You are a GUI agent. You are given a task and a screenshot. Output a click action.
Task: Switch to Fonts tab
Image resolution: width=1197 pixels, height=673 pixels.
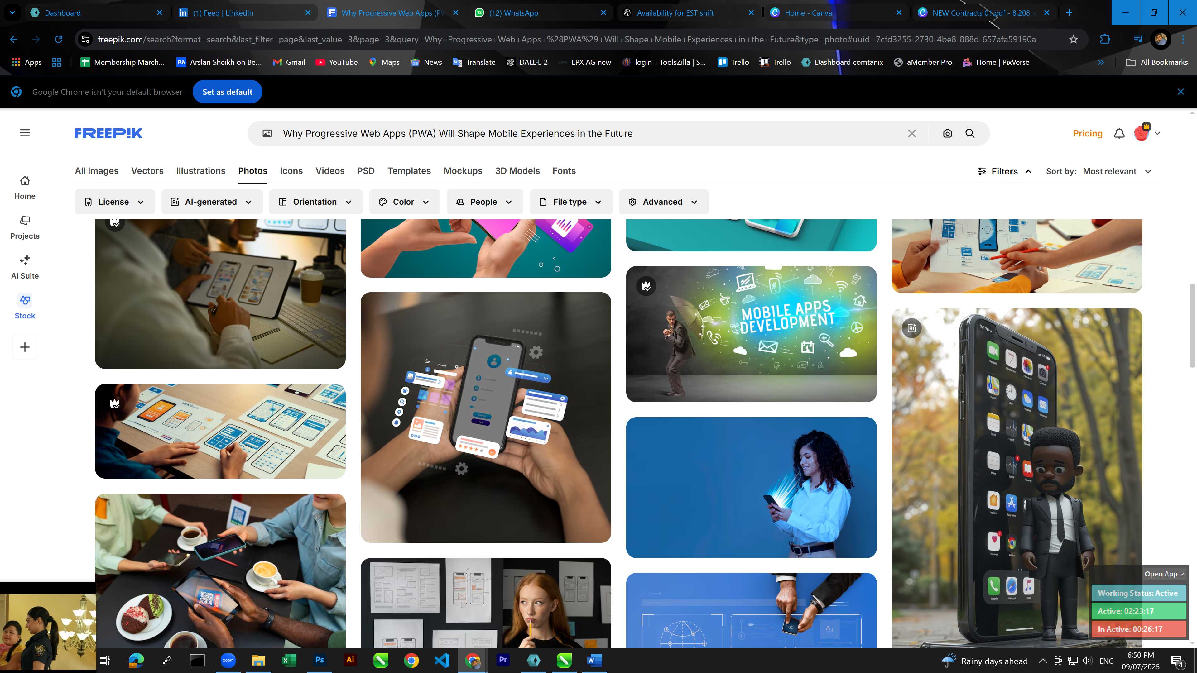(x=564, y=171)
